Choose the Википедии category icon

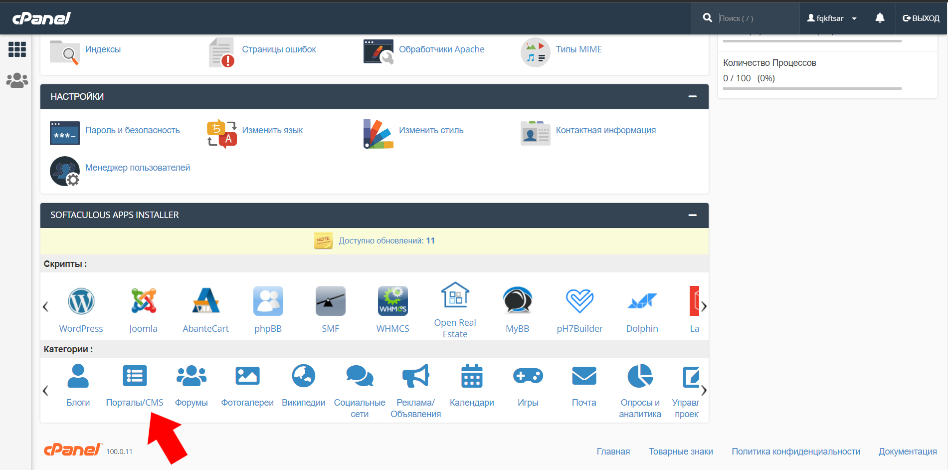click(303, 376)
